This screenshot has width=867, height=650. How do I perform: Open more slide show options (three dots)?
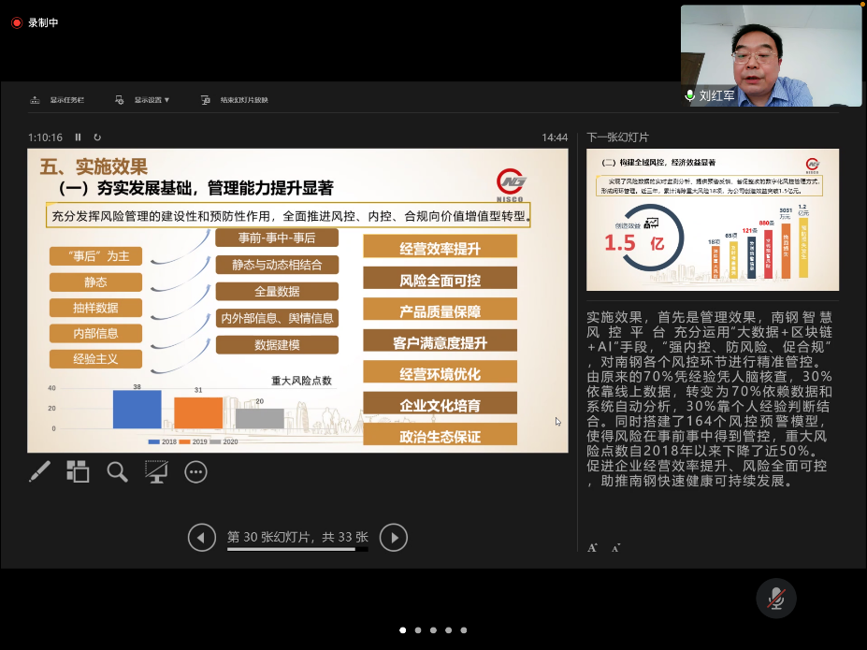[x=195, y=472]
